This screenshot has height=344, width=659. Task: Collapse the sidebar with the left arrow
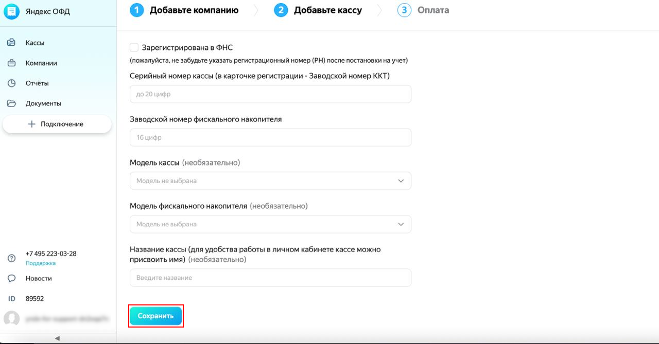pos(57,338)
